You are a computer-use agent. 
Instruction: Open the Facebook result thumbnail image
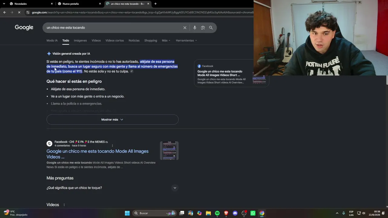pyautogui.click(x=169, y=150)
